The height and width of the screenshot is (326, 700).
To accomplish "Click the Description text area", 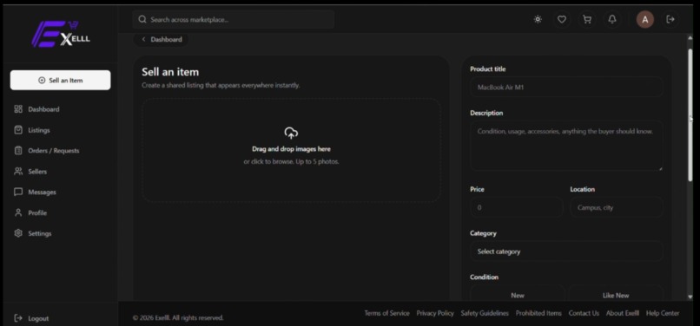I will (566, 146).
